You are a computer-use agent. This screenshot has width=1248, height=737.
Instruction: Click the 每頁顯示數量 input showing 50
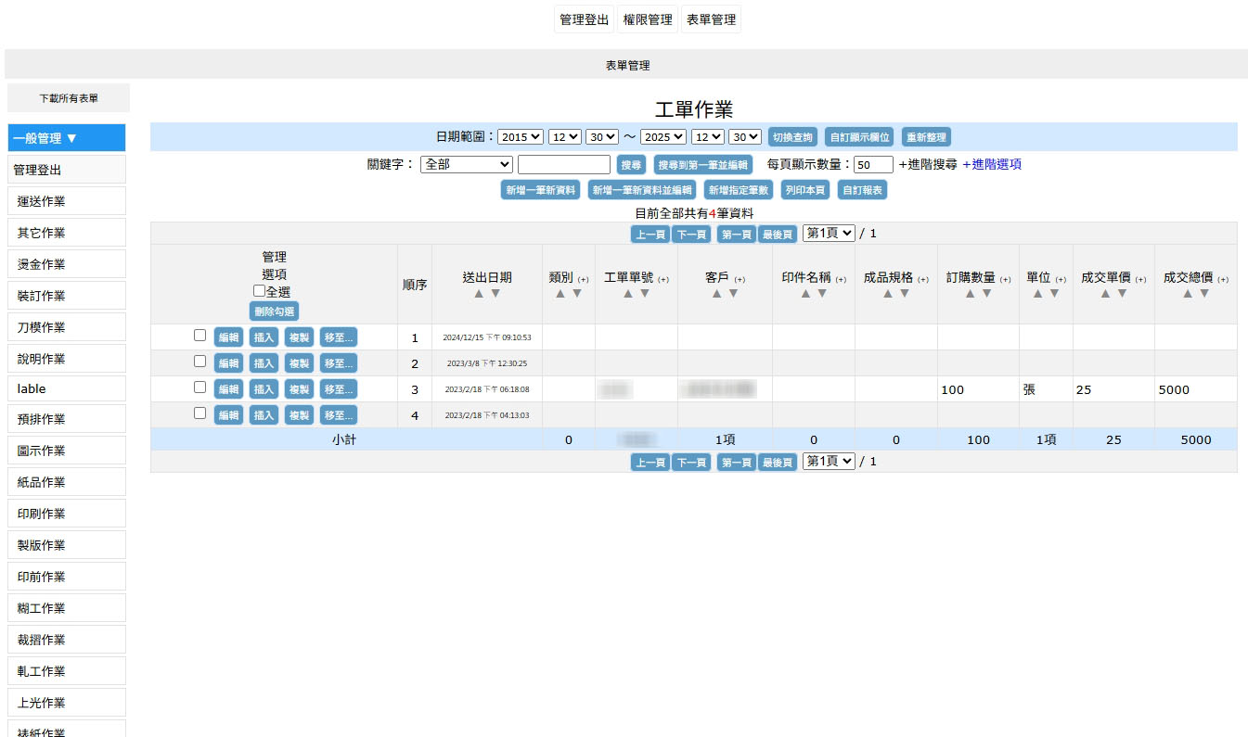[x=873, y=164]
